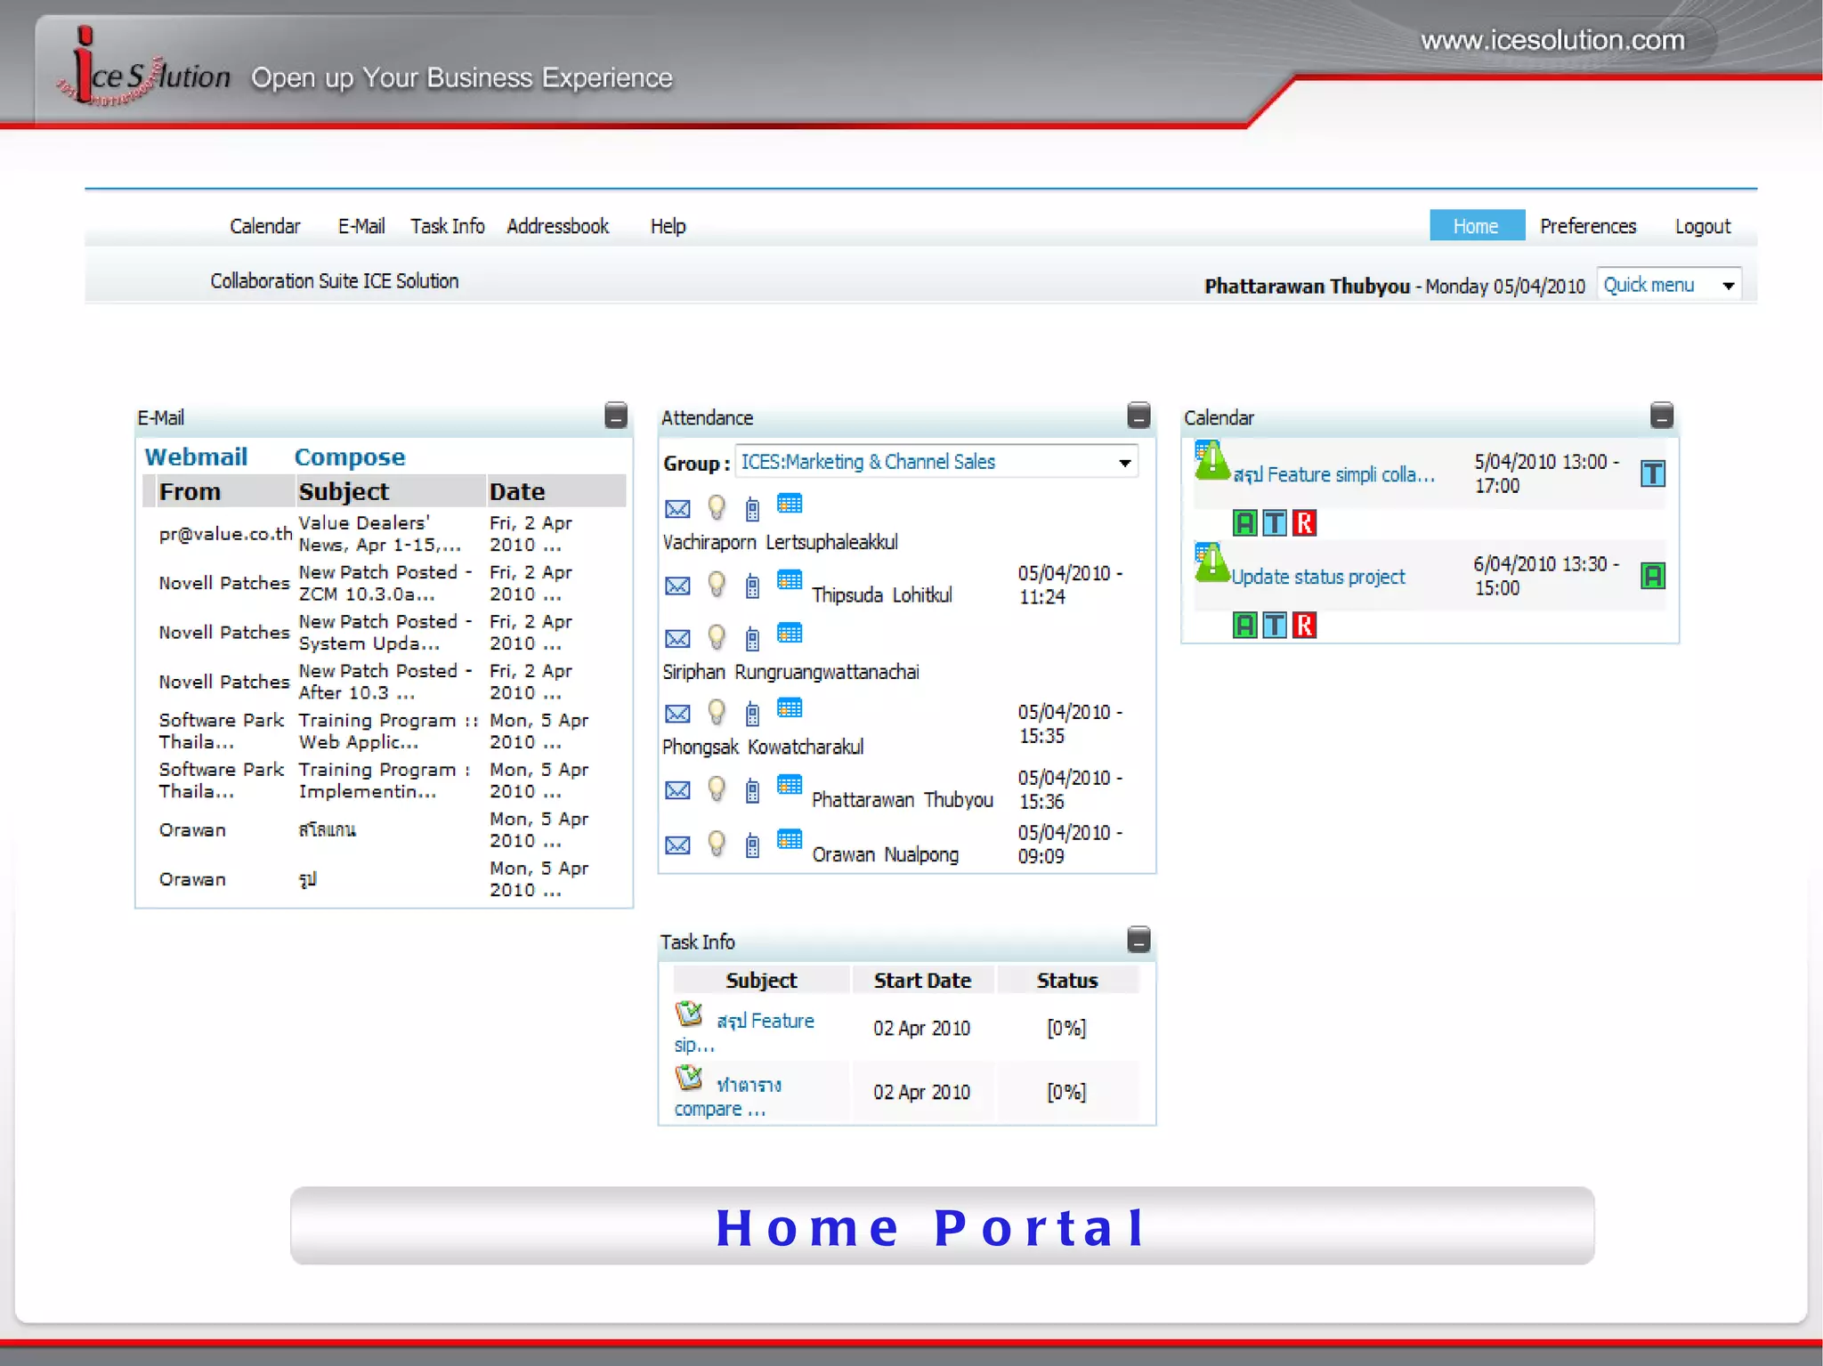
Task: Click Logout
Action: click(x=1703, y=226)
